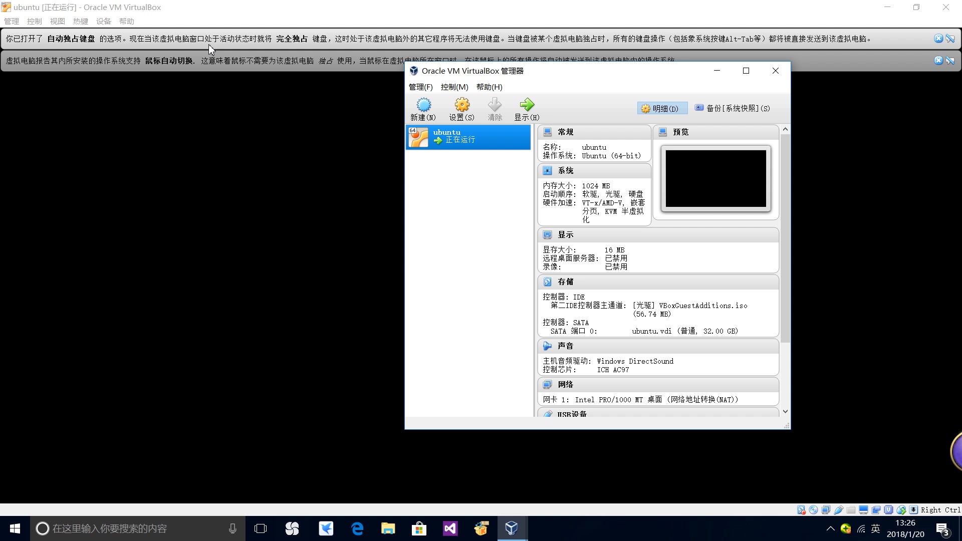The width and height of the screenshot is (962, 541).
Task: Collapse the 网络 network section header
Action: (x=658, y=385)
